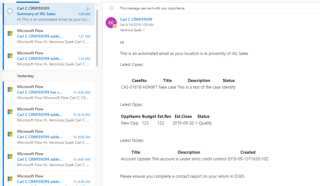320x186 pixels.
Task: Tick the selection circle on Summary of JKL Sales email
Action: (x=10, y=11)
